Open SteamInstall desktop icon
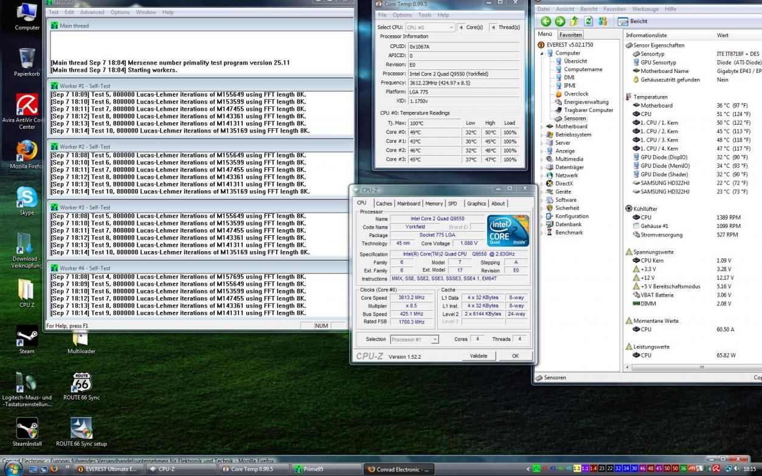This screenshot has width=762, height=476. tap(27, 432)
